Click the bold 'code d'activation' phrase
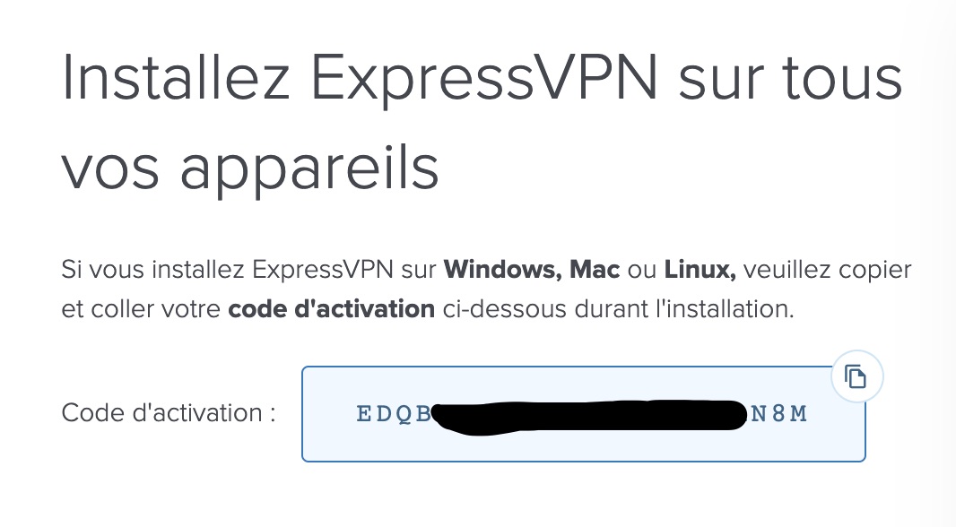Screen dimensions: 956x527 pyautogui.click(x=331, y=309)
